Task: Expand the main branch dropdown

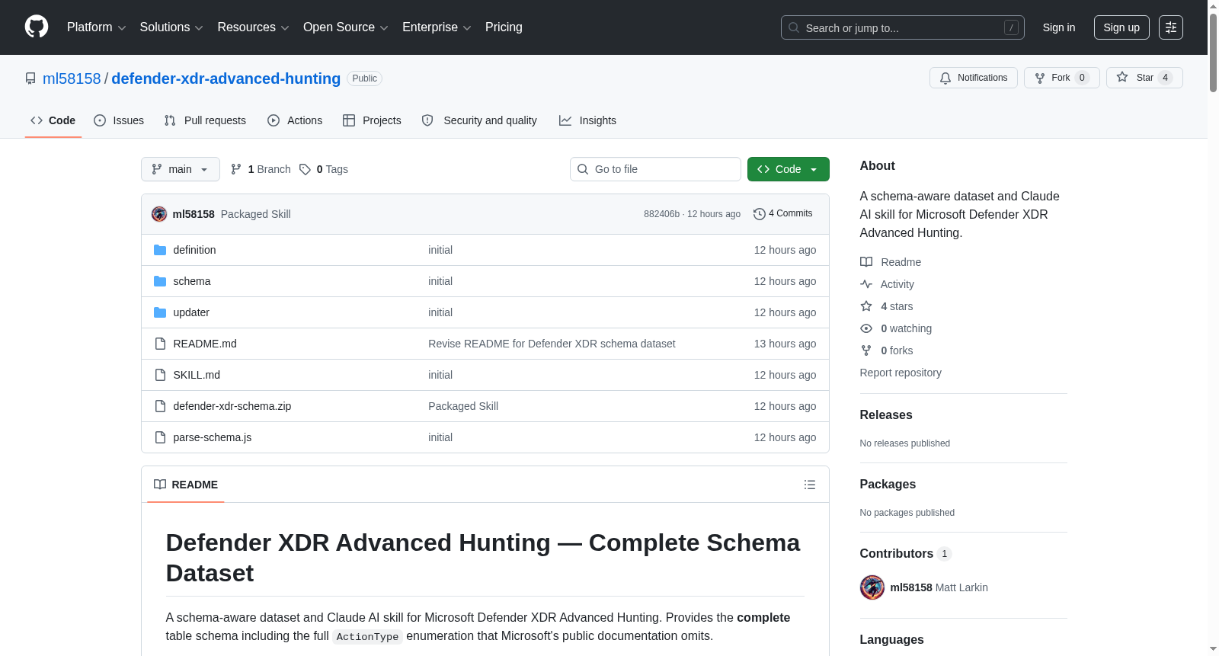Action: point(180,169)
